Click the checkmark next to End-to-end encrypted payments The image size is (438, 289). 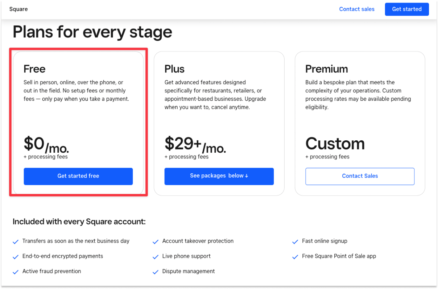pyautogui.click(x=15, y=256)
